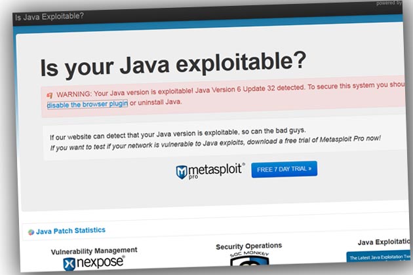
Task: Open the Metasploit Pro logo
Action: coord(210,171)
